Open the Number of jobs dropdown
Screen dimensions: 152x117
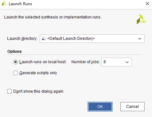coord(116,62)
